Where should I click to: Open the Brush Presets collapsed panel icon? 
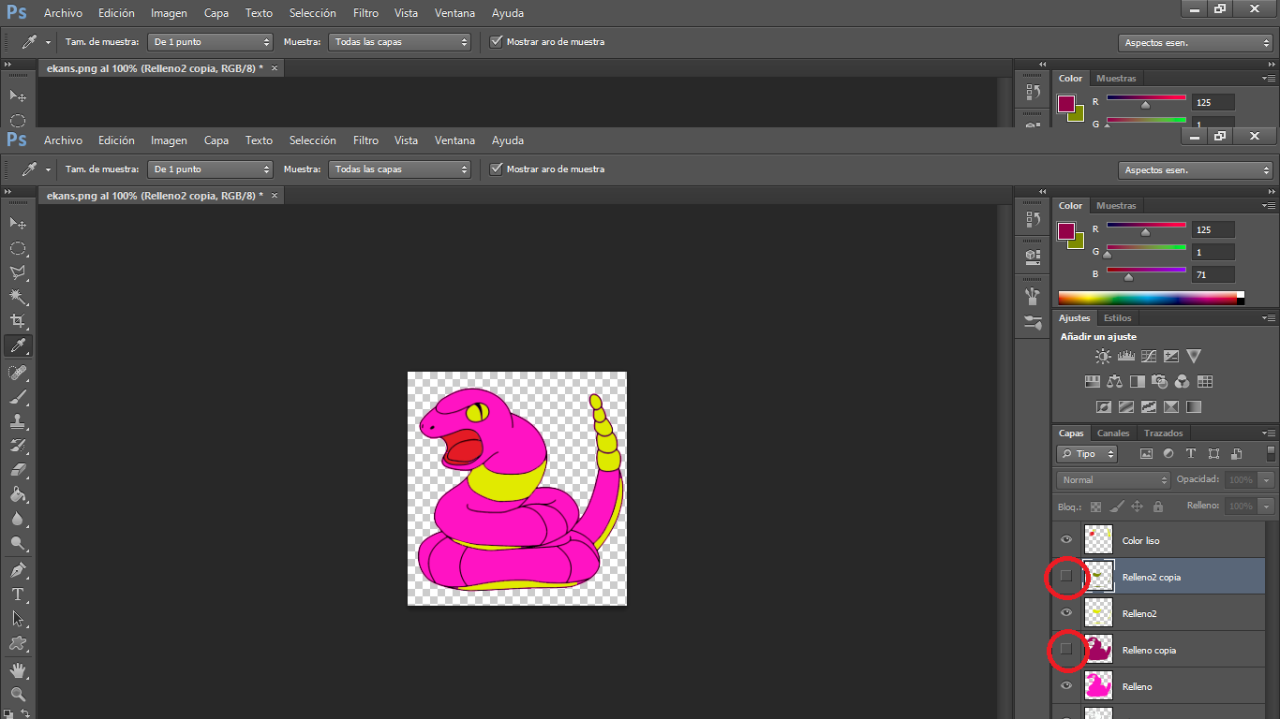(1033, 323)
